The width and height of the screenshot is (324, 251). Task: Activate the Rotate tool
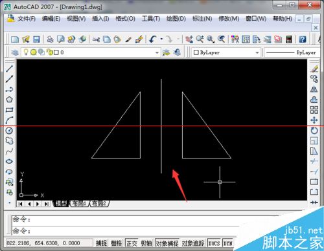click(314, 131)
